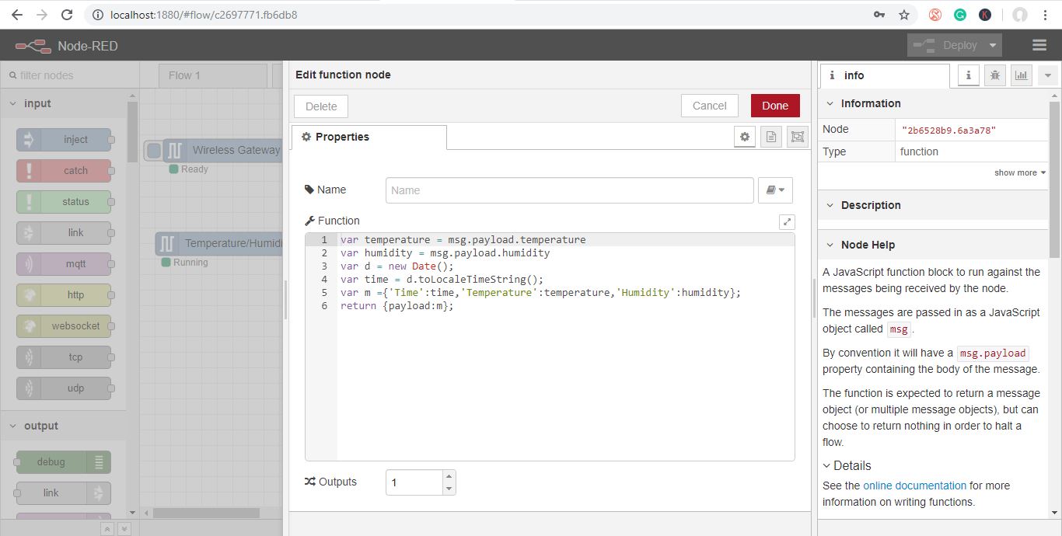Open the sidebar tabs dropdown arrow
This screenshot has width=1062, height=536.
(1048, 75)
